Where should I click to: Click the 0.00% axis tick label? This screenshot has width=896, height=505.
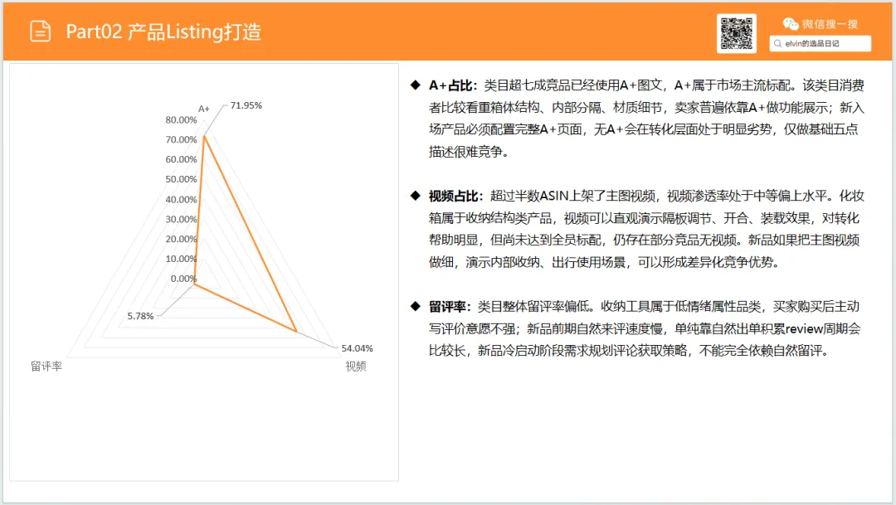tap(183, 279)
